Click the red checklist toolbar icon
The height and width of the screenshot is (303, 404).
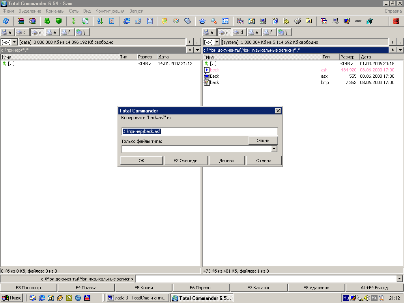pyautogui.click(x=112, y=21)
